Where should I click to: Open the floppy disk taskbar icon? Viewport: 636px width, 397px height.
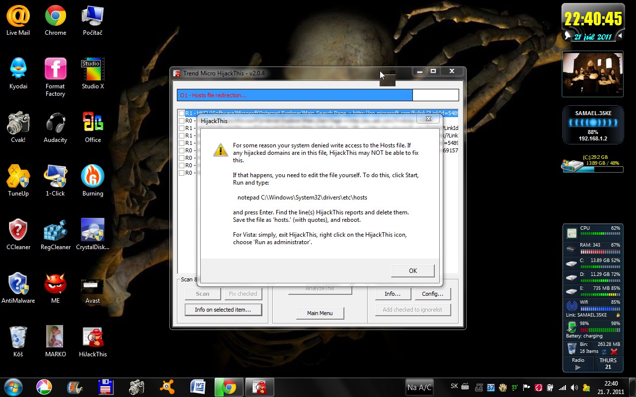105,387
